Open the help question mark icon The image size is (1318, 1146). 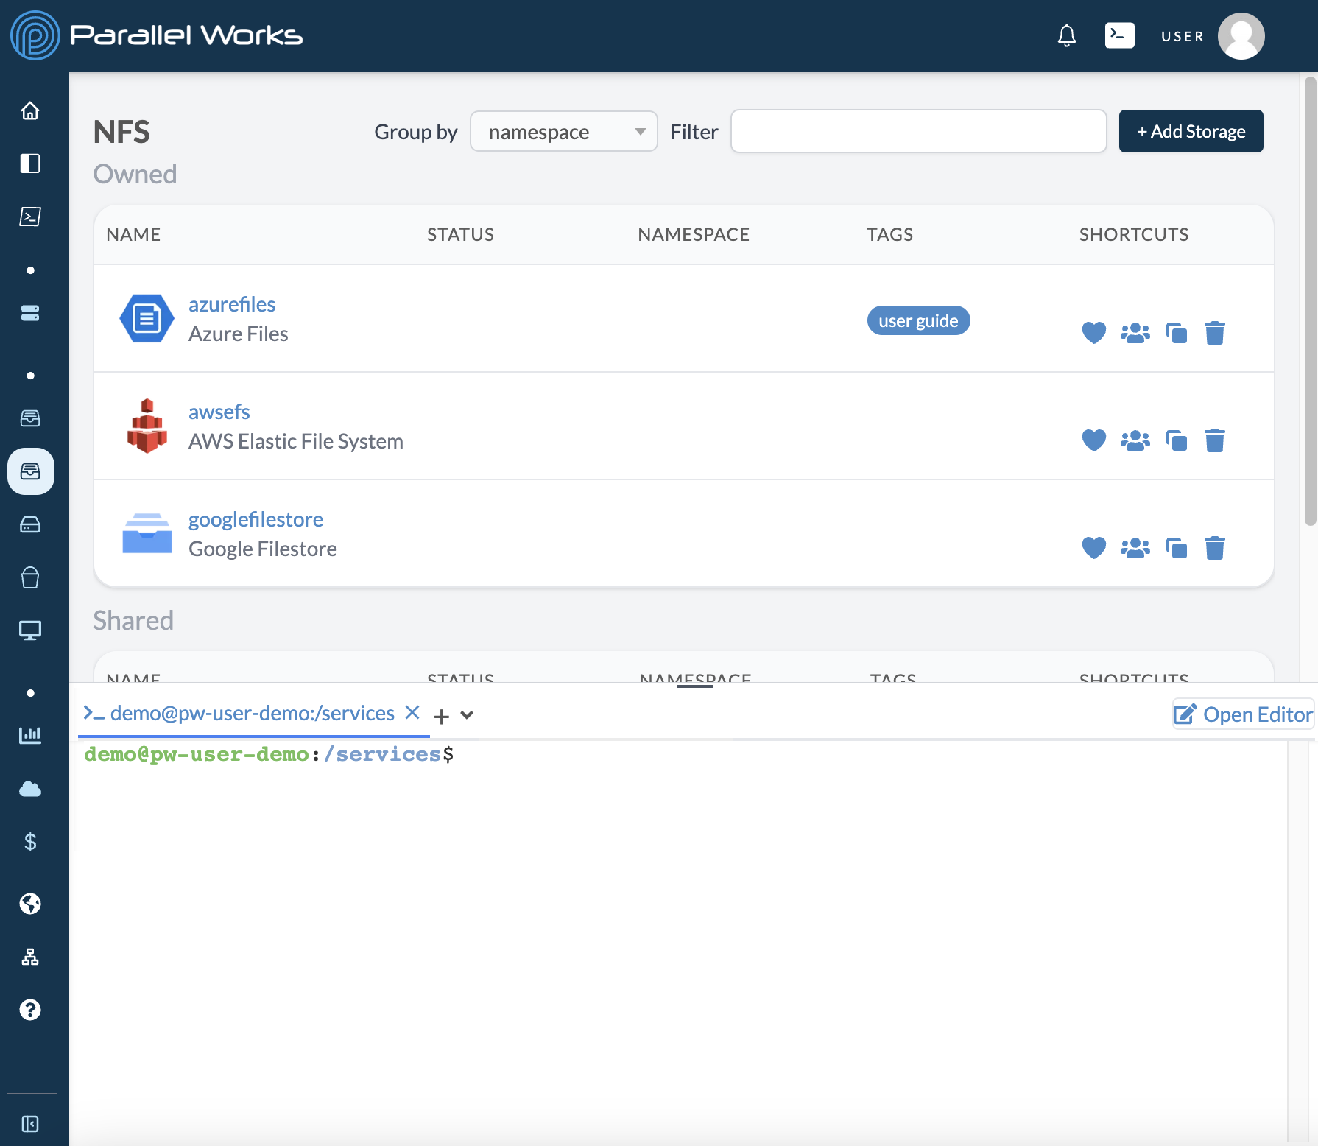pyautogui.click(x=30, y=1010)
